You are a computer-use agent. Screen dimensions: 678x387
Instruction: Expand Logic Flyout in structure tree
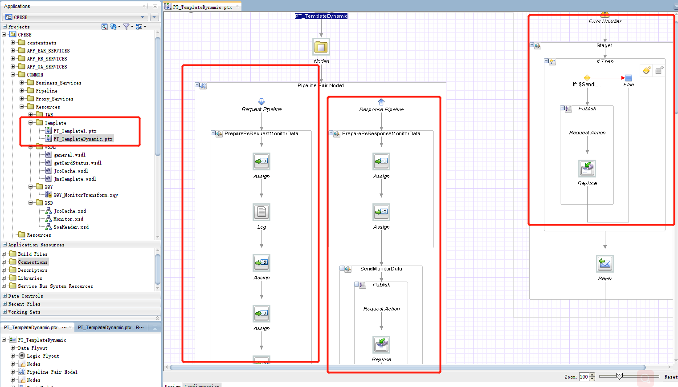tap(13, 356)
